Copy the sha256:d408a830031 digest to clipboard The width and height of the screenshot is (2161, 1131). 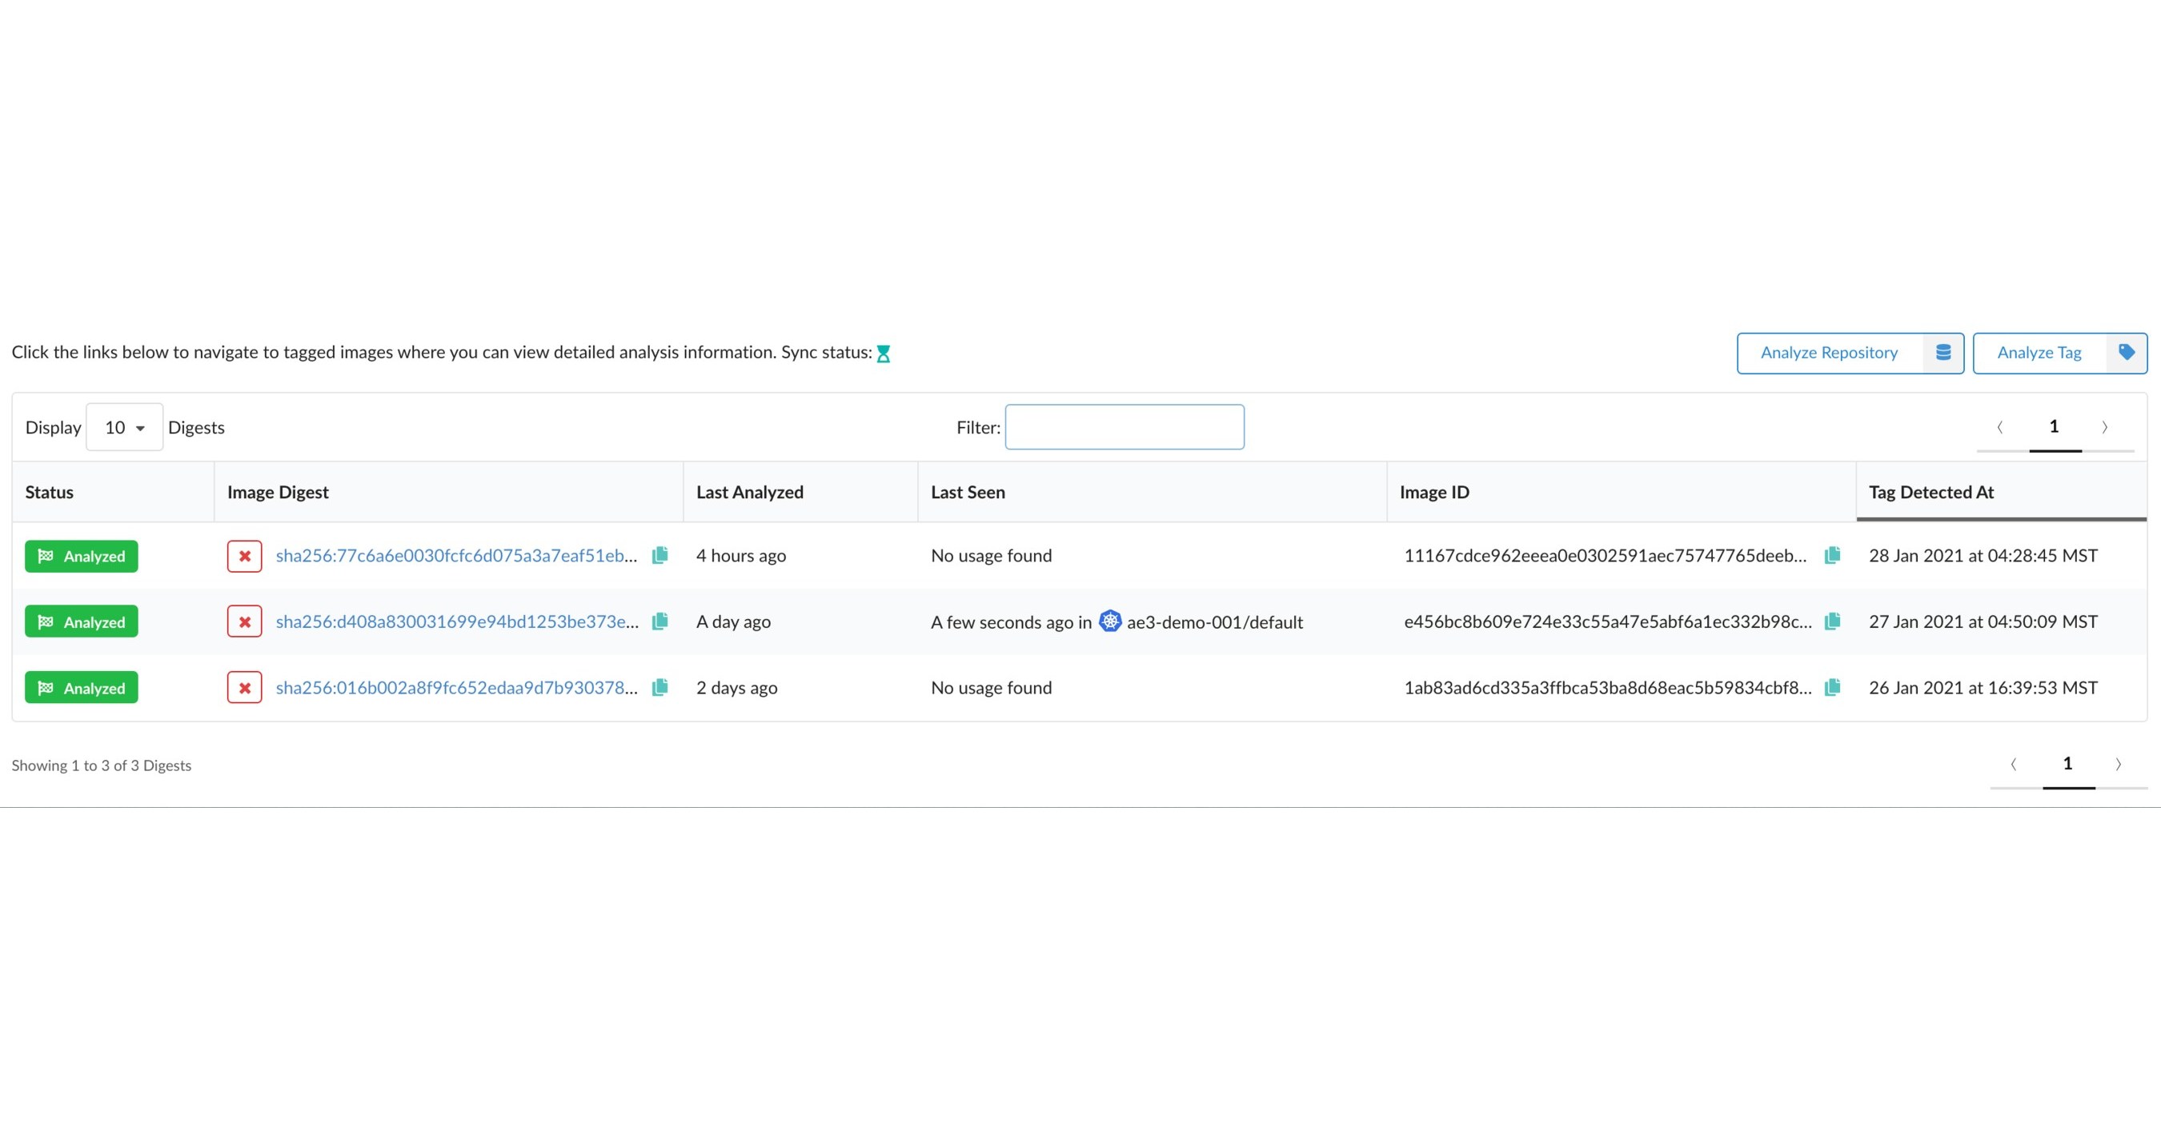pos(660,621)
